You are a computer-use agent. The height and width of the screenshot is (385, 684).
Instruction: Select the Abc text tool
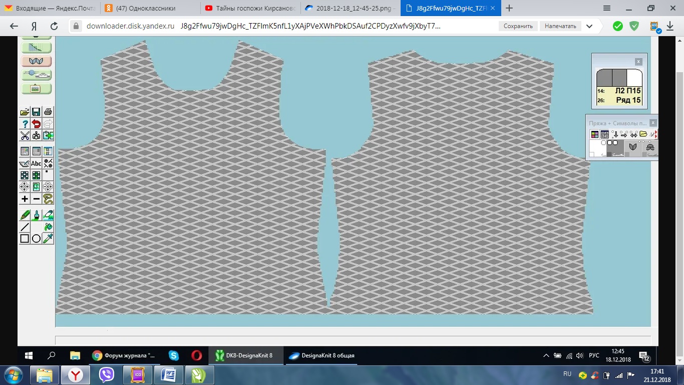point(36,163)
